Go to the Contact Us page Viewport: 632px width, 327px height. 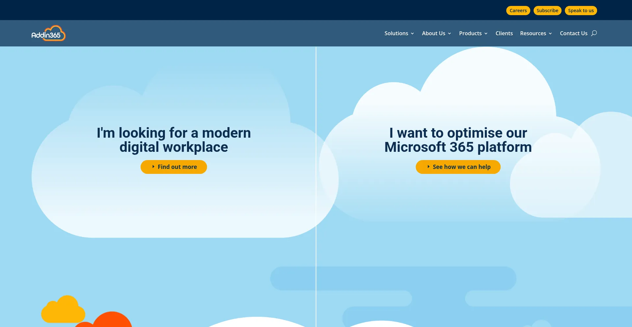[574, 33]
